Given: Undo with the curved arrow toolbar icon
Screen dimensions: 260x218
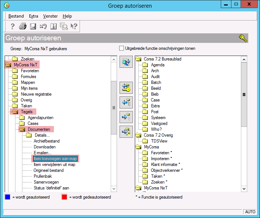Looking at the screenshot, I should tap(43, 26).
